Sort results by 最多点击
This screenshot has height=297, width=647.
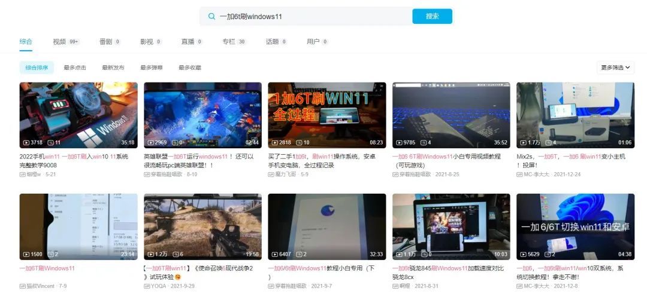(x=75, y=68)
